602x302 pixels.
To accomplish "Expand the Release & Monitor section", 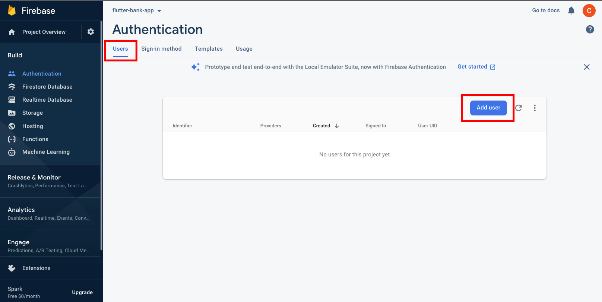I will click(x=50, y=181).
